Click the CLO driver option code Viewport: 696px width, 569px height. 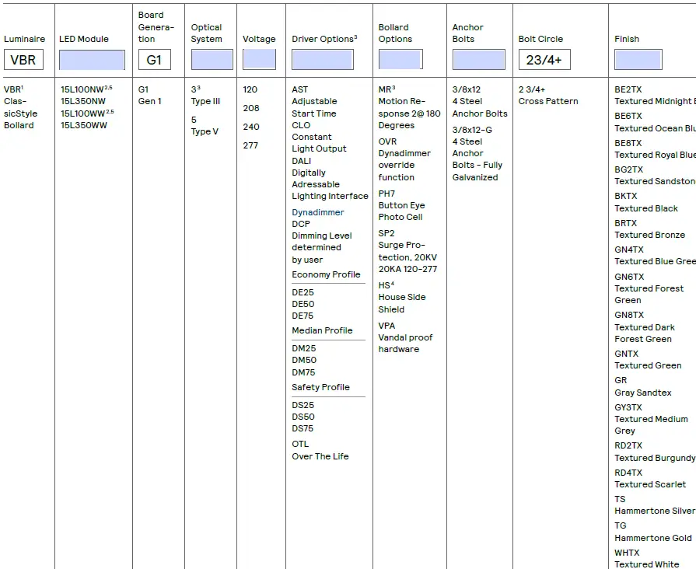[301, 125]
